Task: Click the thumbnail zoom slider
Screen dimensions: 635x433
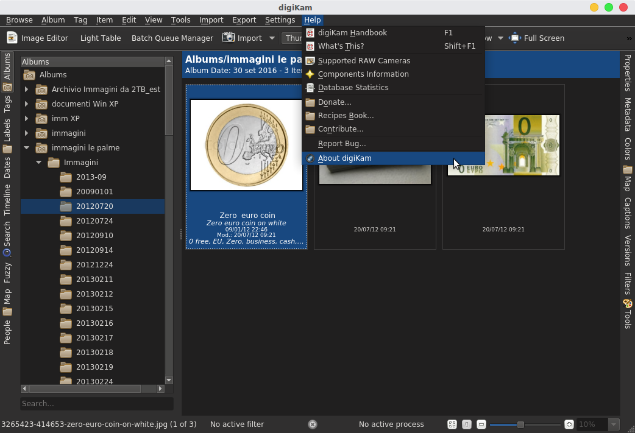Action: click(520, 424)
